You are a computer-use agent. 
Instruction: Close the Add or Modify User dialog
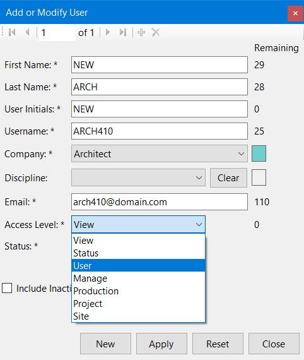(x=295, y=13)
